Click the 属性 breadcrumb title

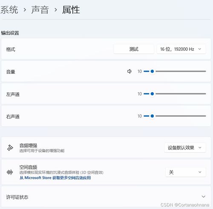[71, 10]
